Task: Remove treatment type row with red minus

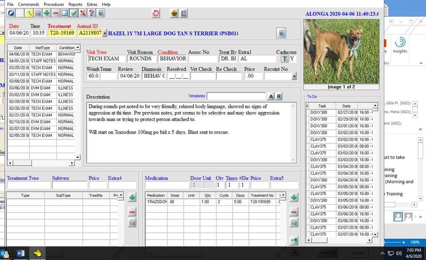Action: 132,212
